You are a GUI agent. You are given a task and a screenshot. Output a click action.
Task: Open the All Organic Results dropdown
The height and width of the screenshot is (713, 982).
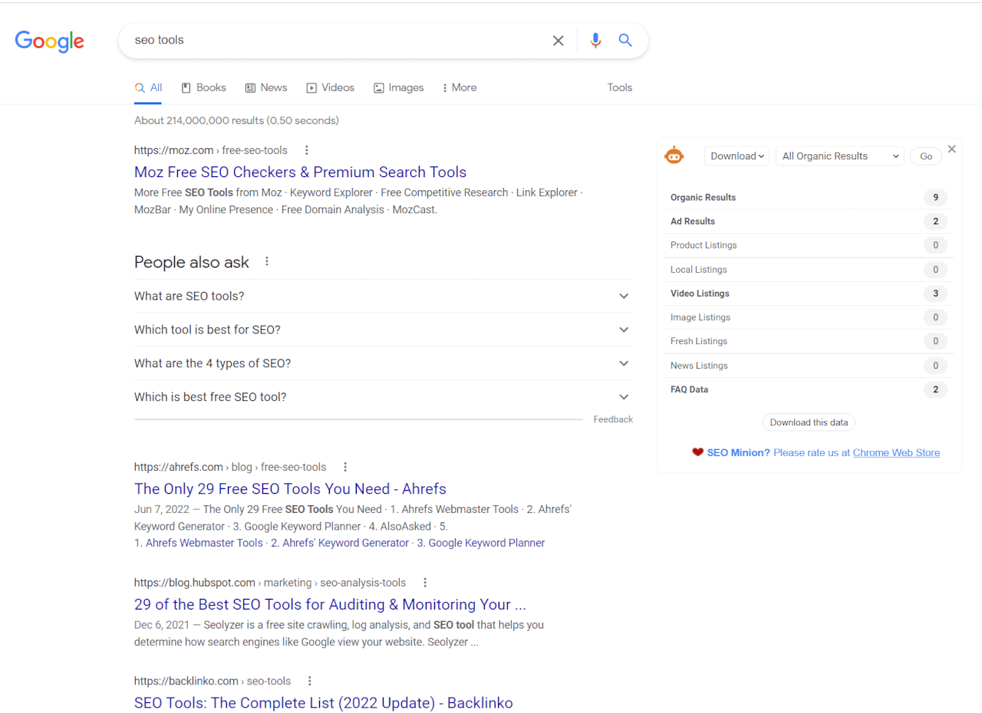click(x=840, y=156)
